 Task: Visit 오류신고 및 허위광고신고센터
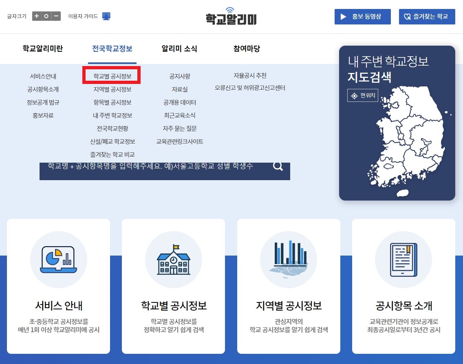(250, 88)
